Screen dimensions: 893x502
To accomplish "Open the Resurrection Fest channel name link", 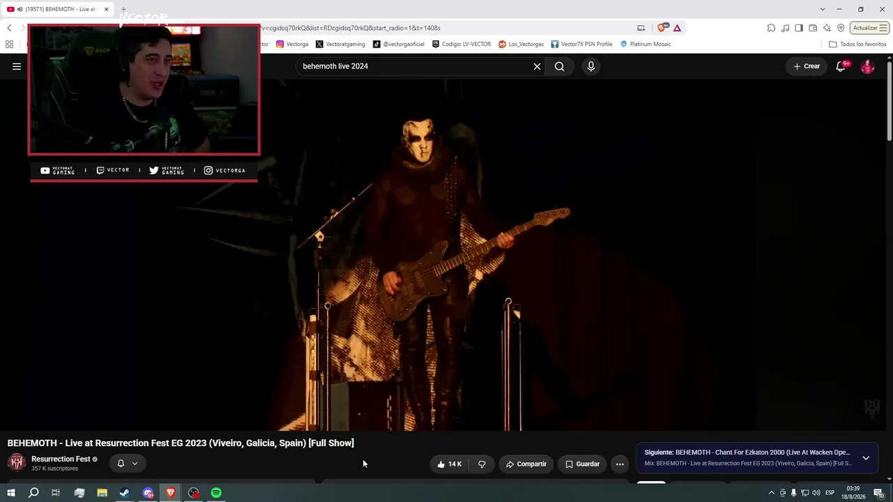I will click(x=61, y=459).
